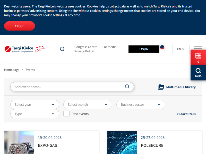
Task: Submit event search with magnifier icon
Action: (x=127, y=86)
